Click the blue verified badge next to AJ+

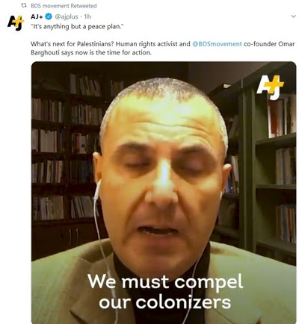click(x=49, y=16)
